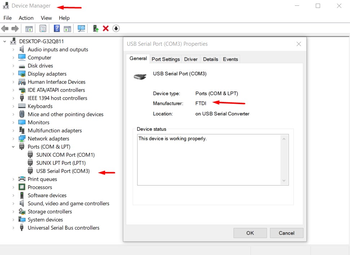Click the Back arrow in toolbar
This screenshot has height=255, width=350.
coord(5,28)
